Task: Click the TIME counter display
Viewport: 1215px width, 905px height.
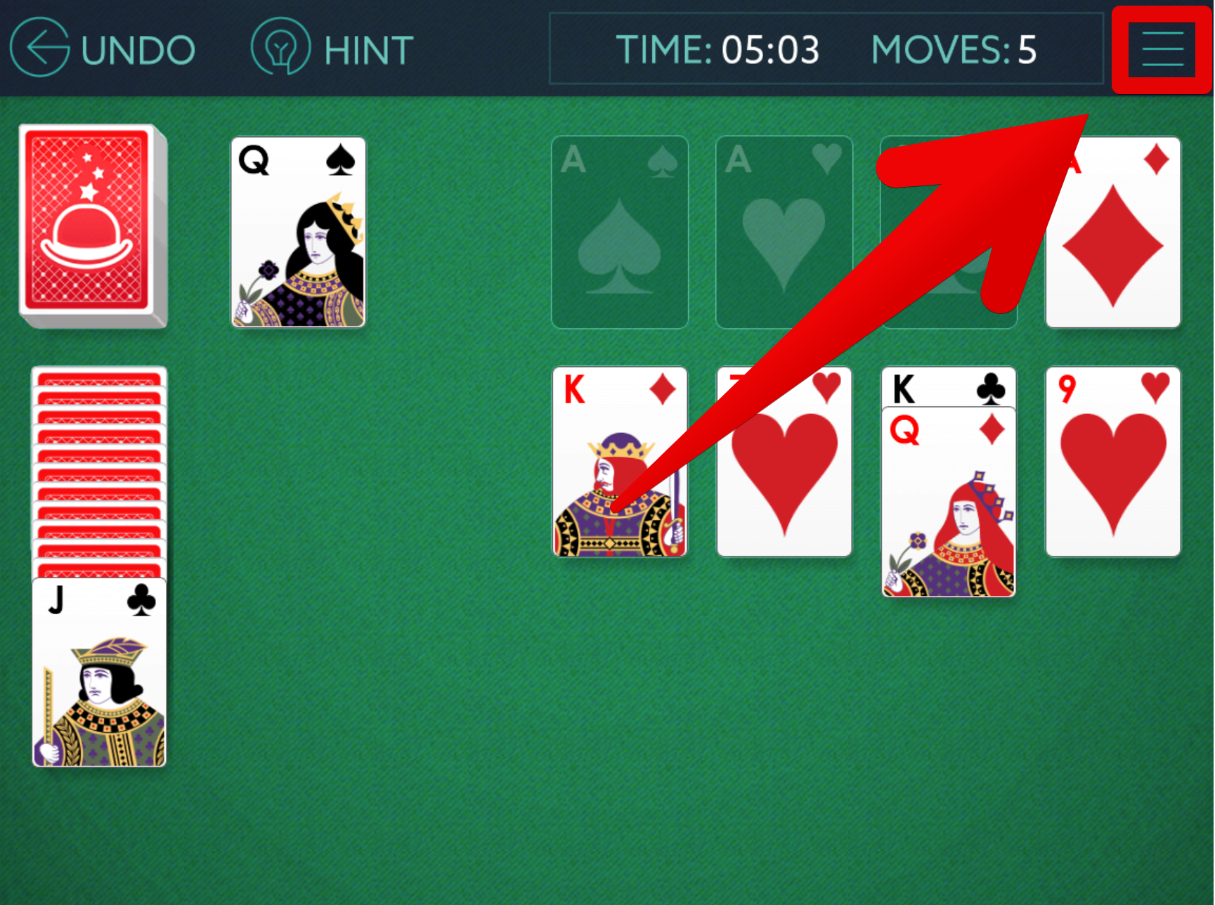Action: coord(717,50)
